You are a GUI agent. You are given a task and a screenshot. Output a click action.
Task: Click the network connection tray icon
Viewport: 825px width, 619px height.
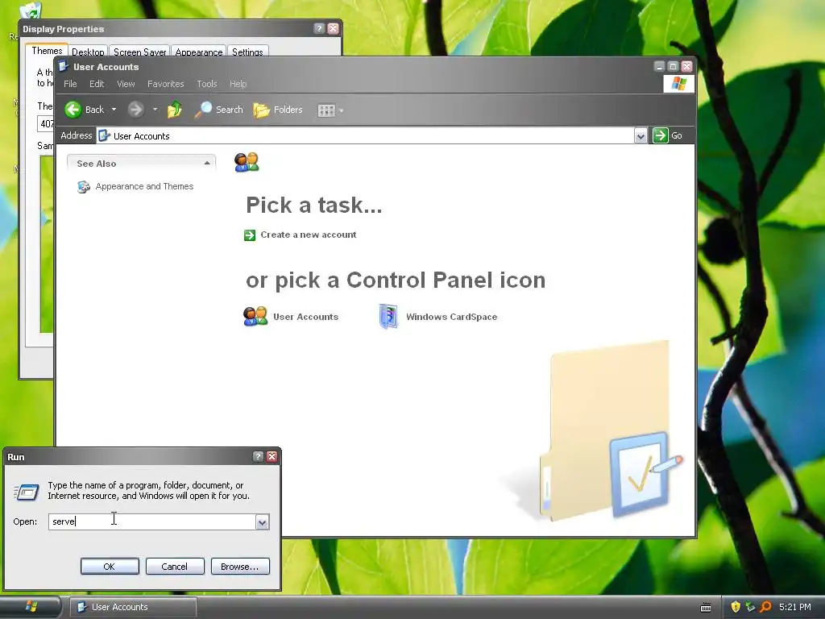[750, 607]
